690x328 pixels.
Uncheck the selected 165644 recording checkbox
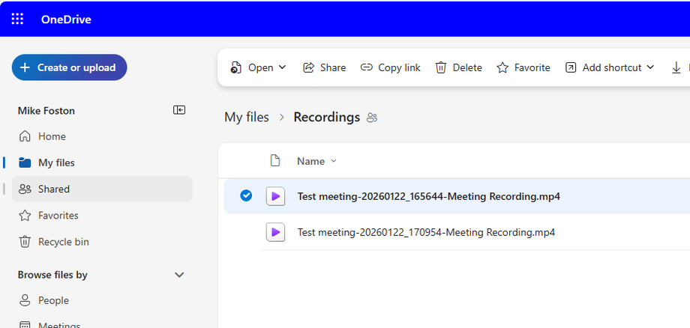[x=246, y=196]
